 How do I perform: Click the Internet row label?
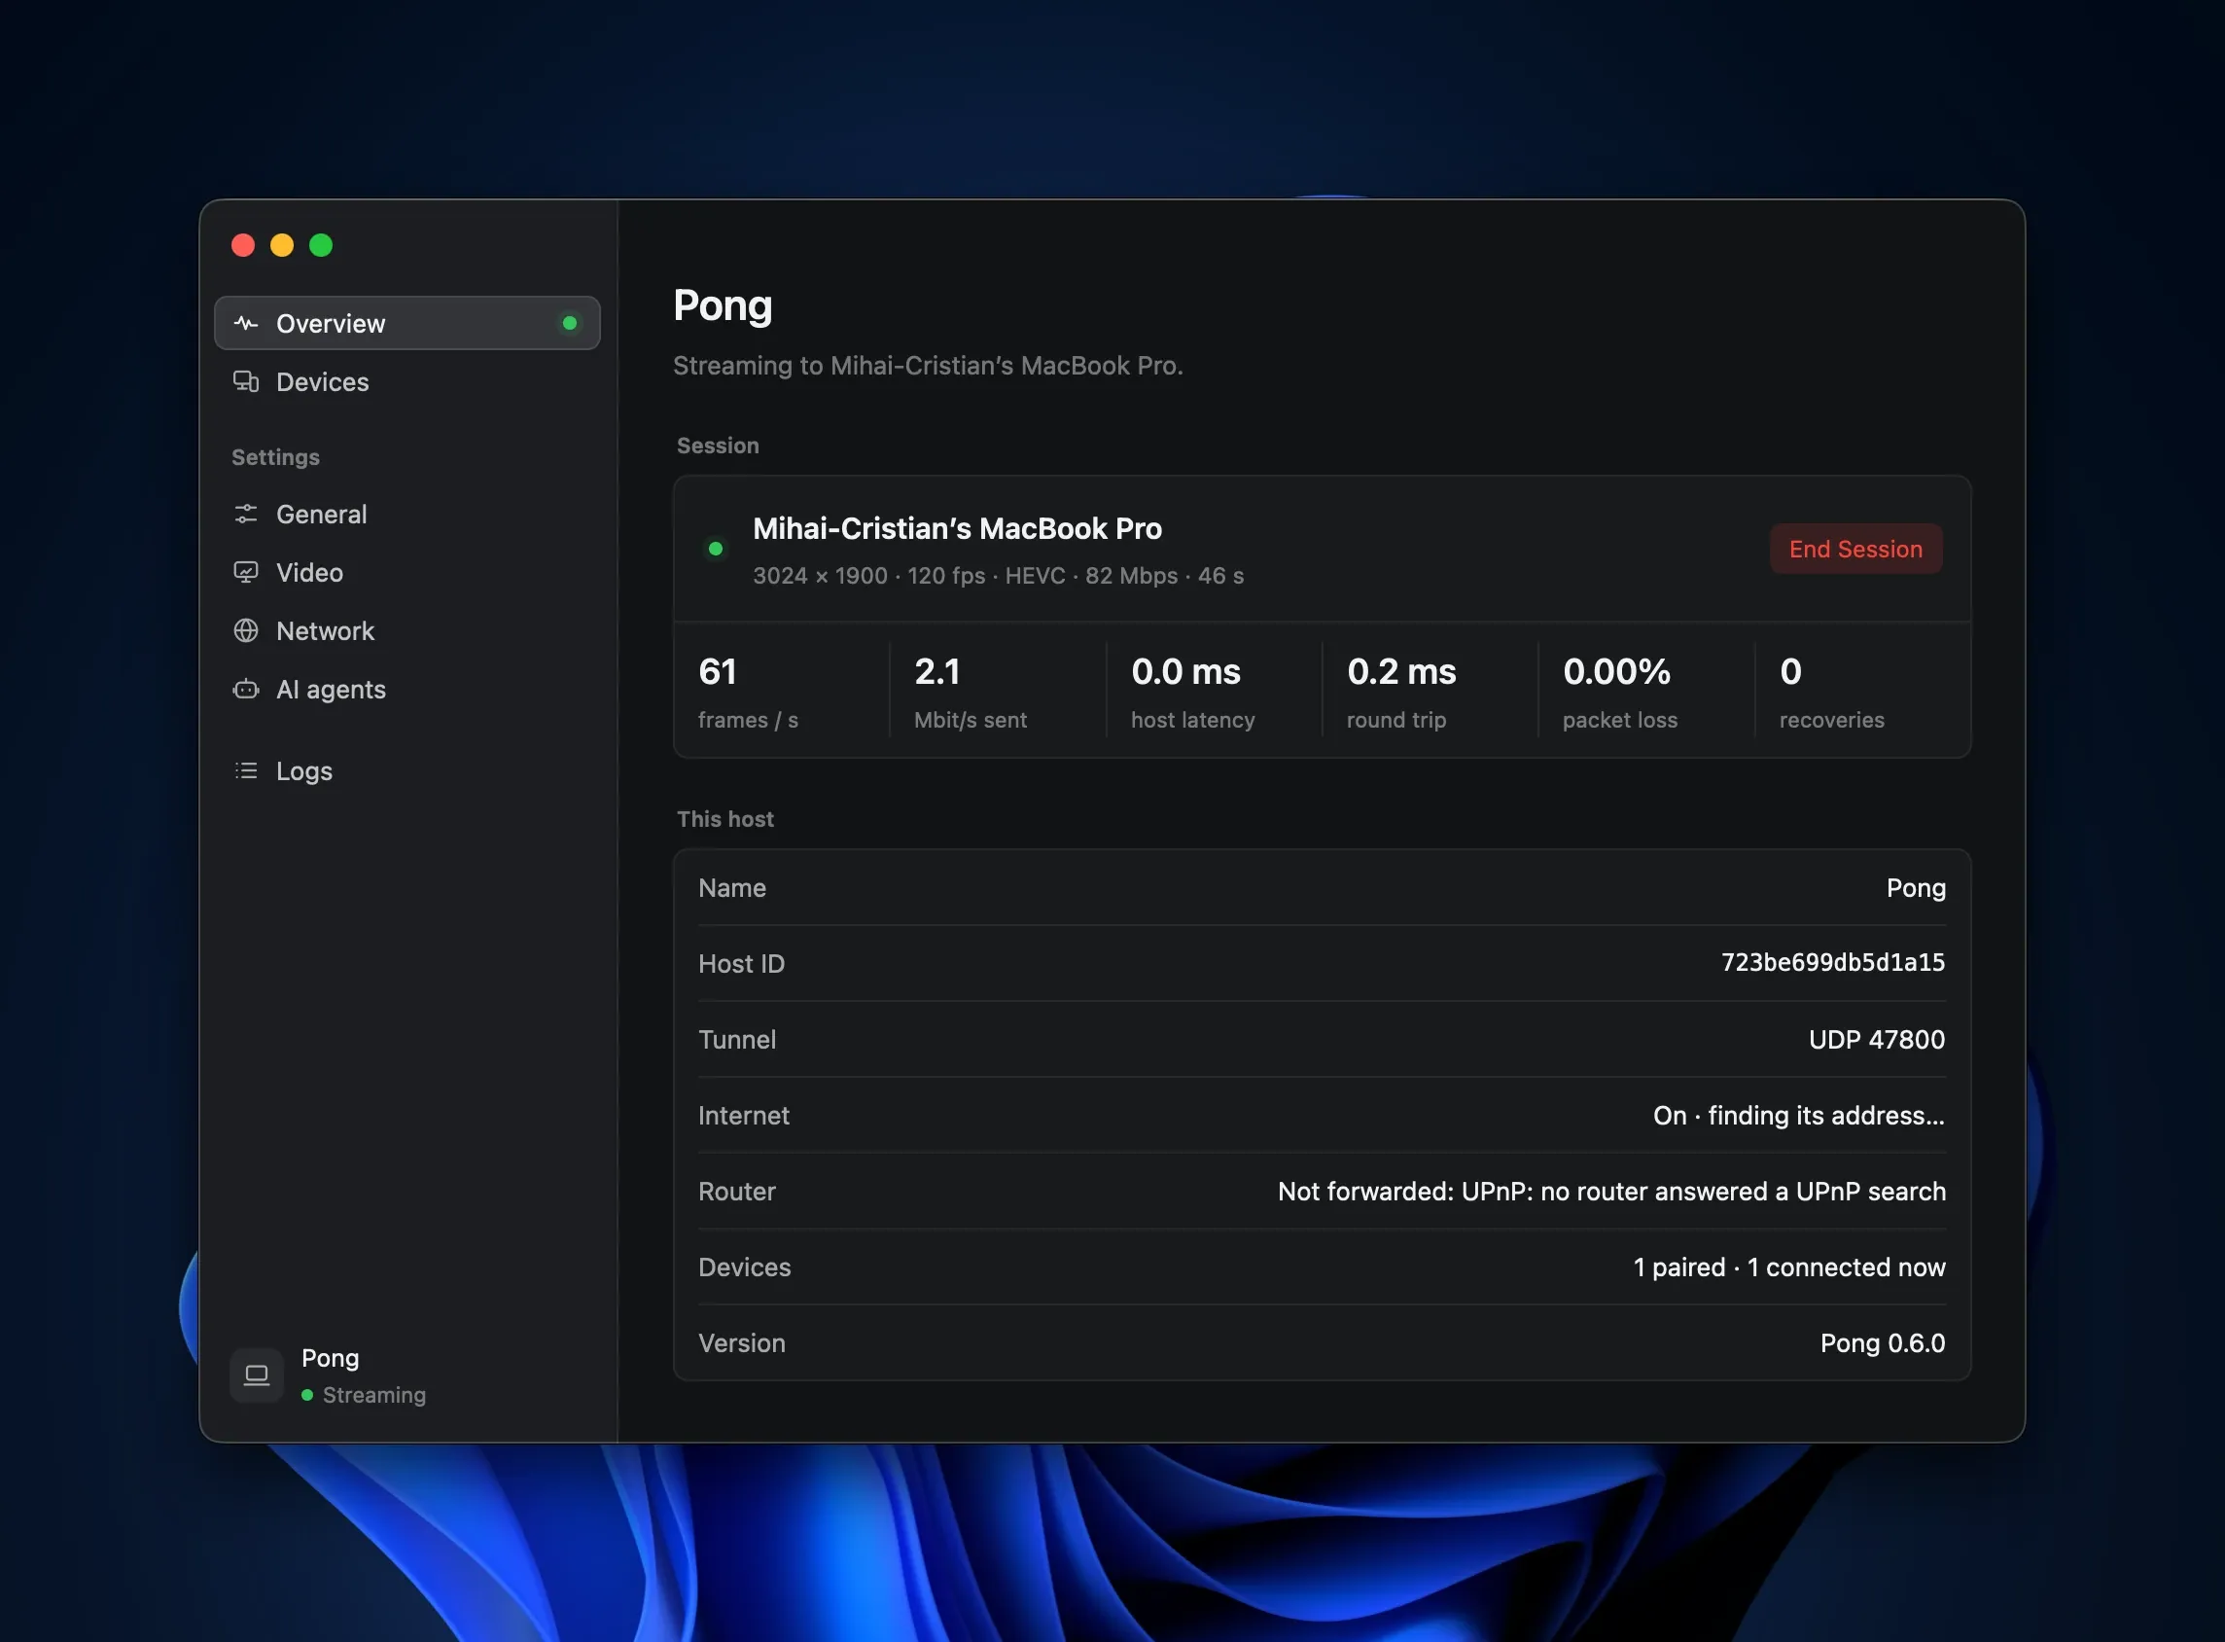[743, 1115]
